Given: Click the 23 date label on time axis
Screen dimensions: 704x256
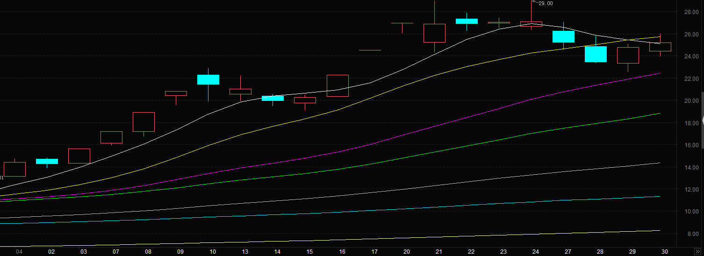Looking at the screenshot, I should coord(503,252).
